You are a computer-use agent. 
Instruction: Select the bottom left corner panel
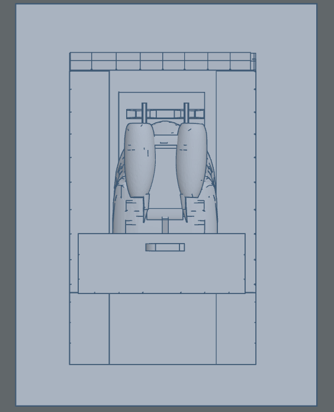pos(89,328)
